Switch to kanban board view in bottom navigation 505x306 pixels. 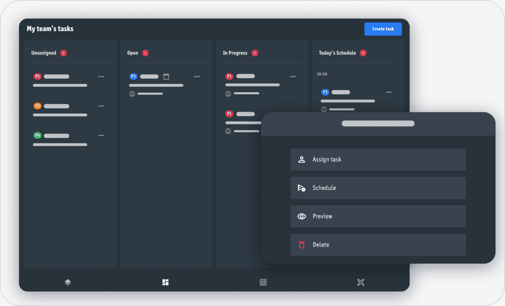click(165, 282)
